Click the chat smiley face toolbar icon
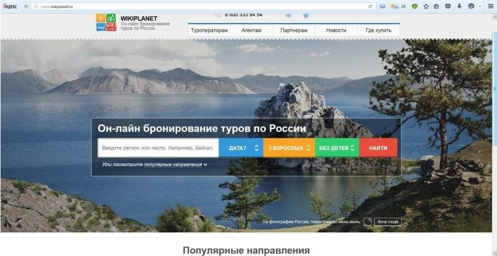Image resolution: width=497 pixels, height=256 pixels. click(x=471, y=6)
